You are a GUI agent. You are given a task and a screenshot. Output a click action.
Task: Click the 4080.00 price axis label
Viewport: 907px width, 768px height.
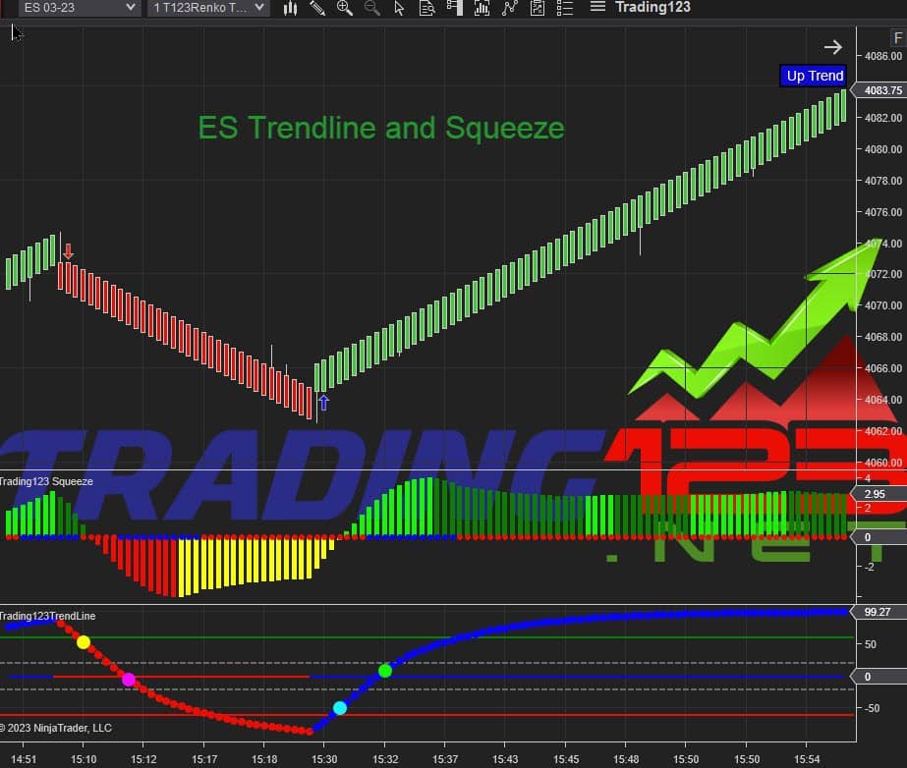(x=882, y=149)
